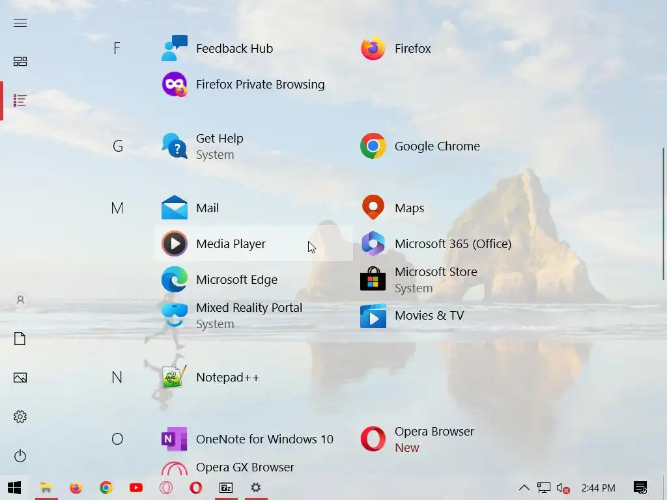Open Opera GX from the taskbar
This screenshot has width=667, height=500.
click(166, 488)
